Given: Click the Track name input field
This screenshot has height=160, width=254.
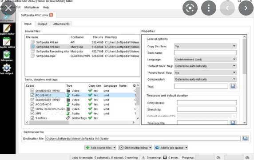Looking at the screenshot, I should 205,53.
